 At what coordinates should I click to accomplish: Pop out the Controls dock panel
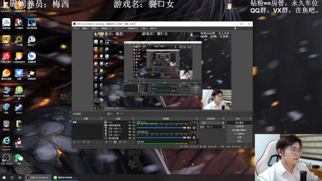point(250,119)
